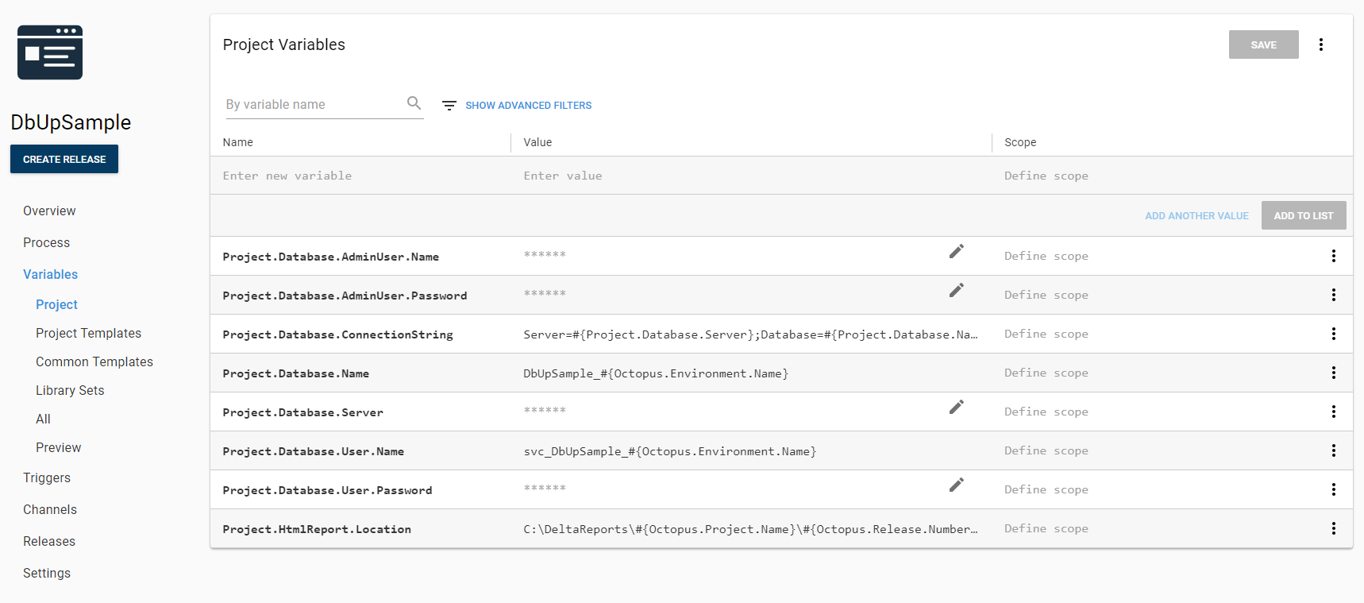Show advanced filters
Image resolution: width=1364 pixels, height=603 pixels.
tap(528, 106)
